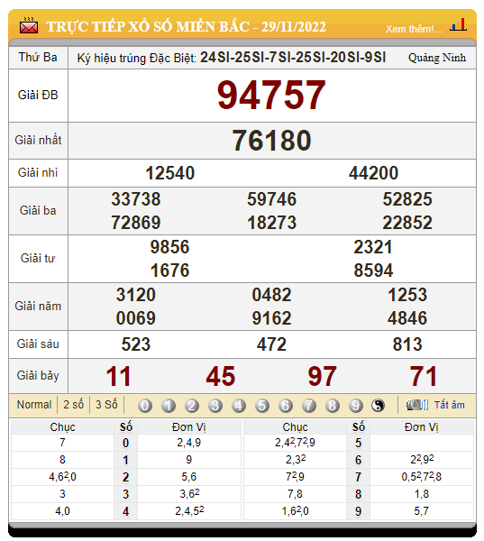
Task: Select digit 9 filter circle
Action: (356, 406)
